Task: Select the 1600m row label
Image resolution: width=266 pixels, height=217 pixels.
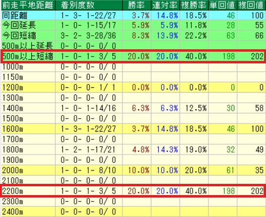Action: [13, 129]
